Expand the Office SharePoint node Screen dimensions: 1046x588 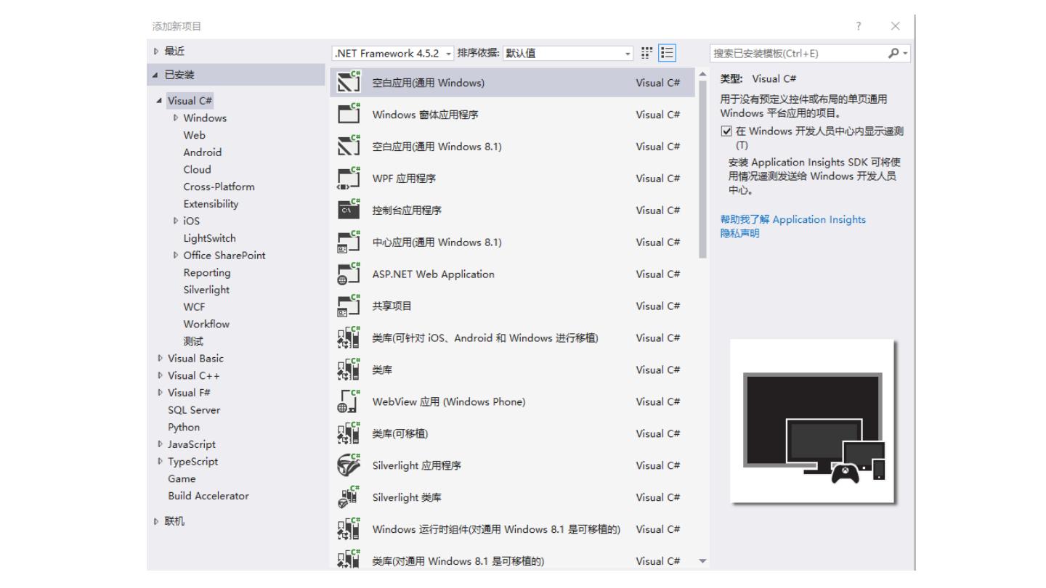click(x=176, y=256)
